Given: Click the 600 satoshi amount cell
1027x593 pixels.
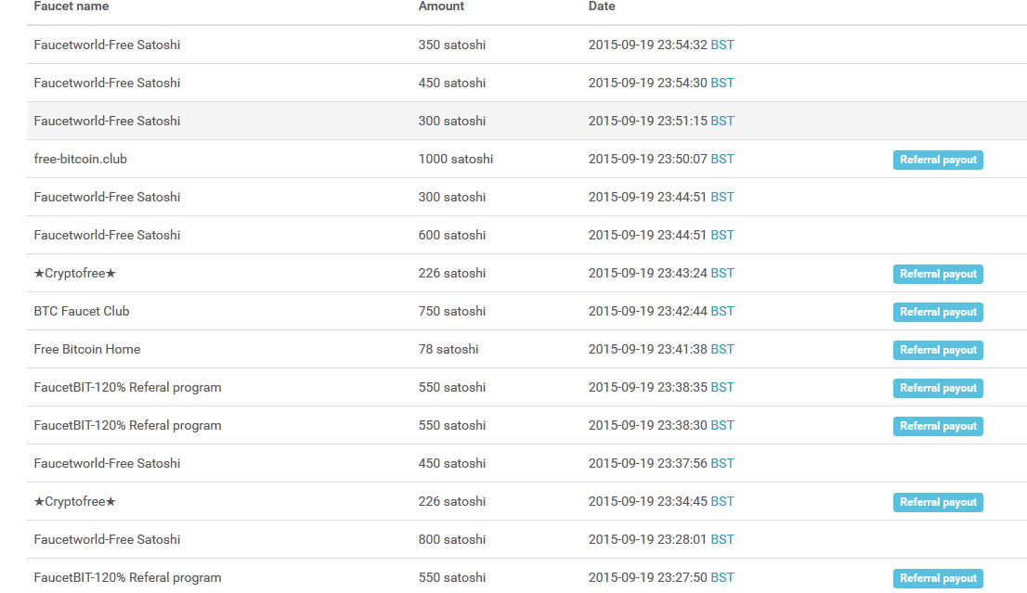Looking at the screenshot, I should pos(452,234).
